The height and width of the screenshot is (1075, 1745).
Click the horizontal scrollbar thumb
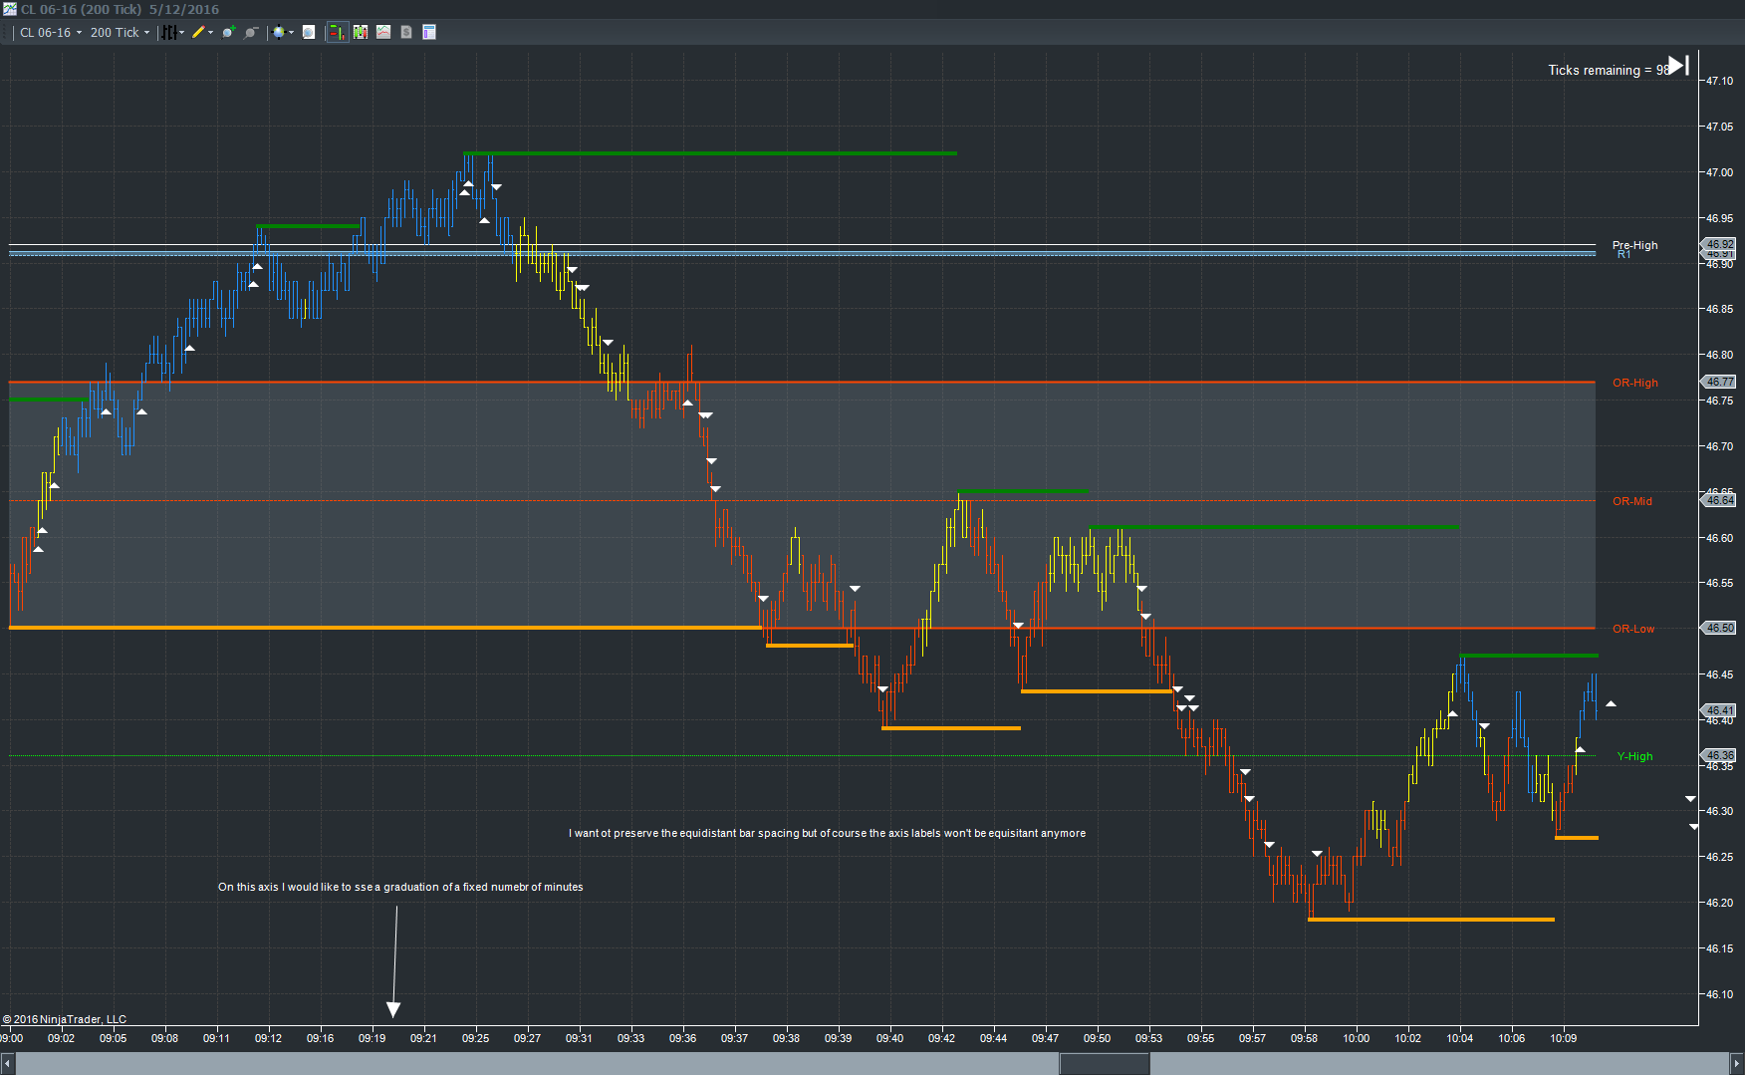pyautogui.click(x=1105, y=1064)
